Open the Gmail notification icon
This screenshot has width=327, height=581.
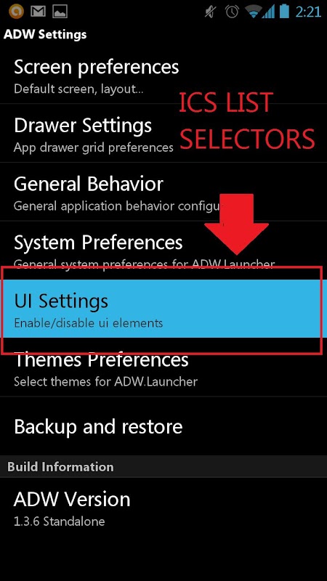tap(38, 12)
